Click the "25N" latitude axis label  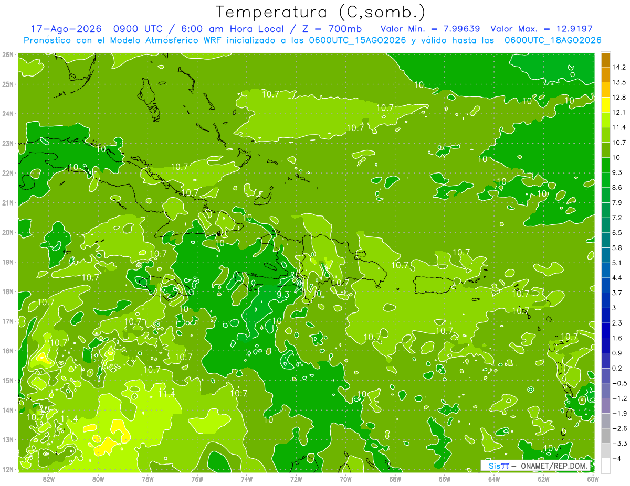pyautogui.click(x=8, y=84)
